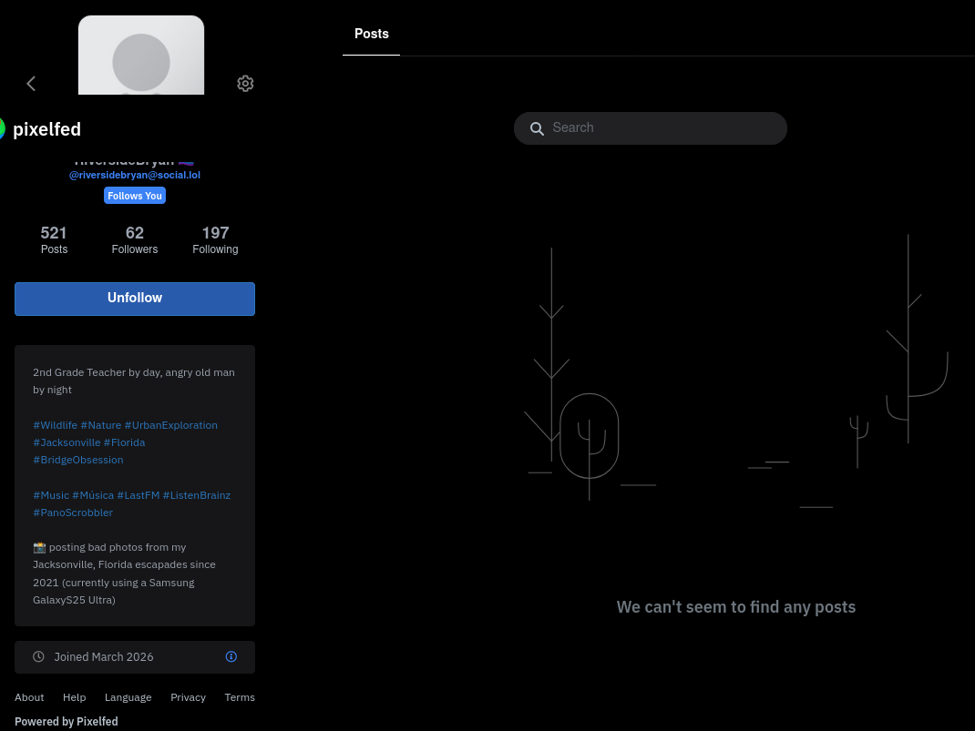
Task: Click the camera emoji in the bio
Action: point(39,548)
